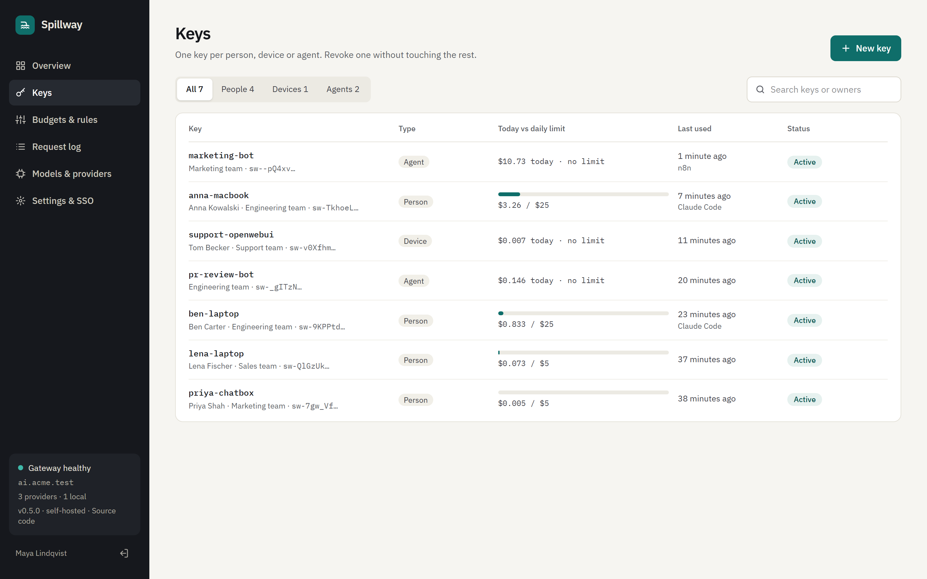Focus the Search keys or owners field

click(824, 90)
